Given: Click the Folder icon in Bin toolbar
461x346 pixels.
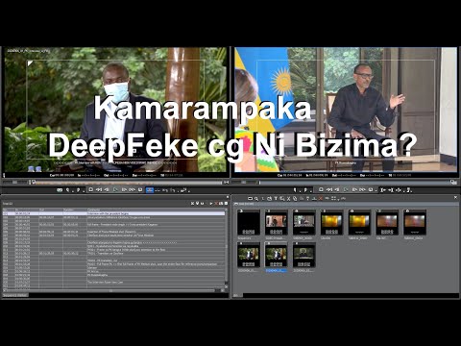Looking at the screenshot, I should (250, 199).
